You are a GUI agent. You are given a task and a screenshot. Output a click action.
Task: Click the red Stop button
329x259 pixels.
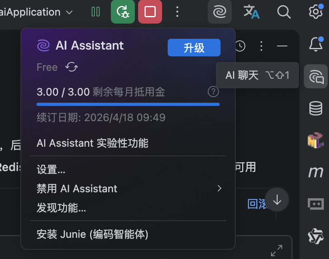[150, 12]
